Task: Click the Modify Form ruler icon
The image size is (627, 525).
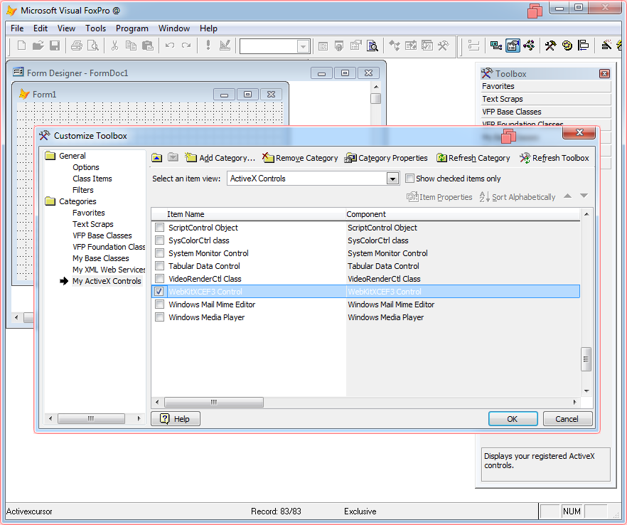Action: tap(225, 46)
